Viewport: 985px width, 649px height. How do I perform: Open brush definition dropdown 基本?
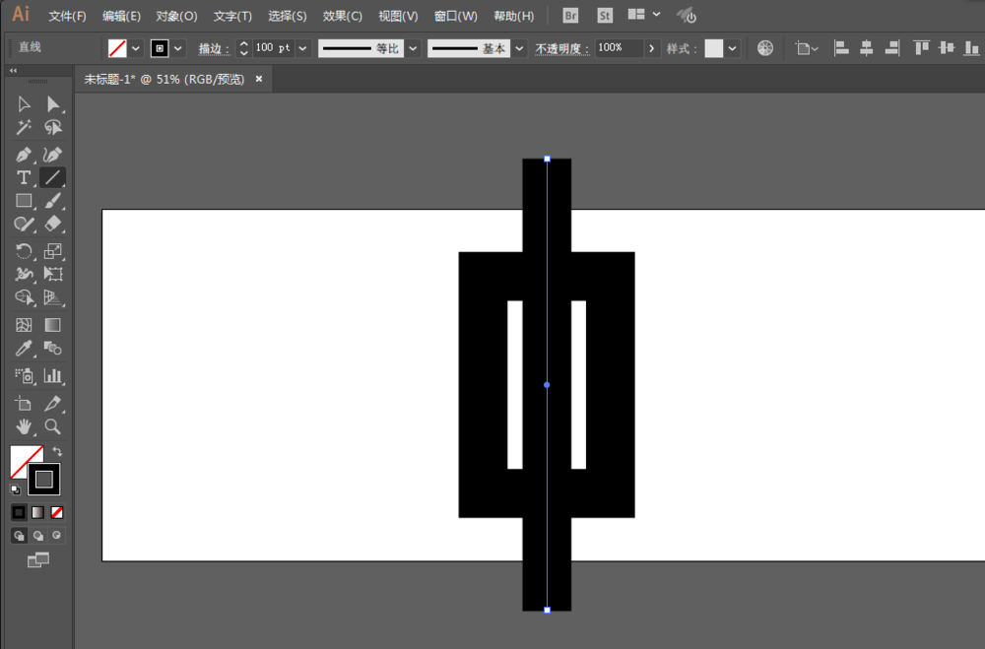[x=519, y=48]
